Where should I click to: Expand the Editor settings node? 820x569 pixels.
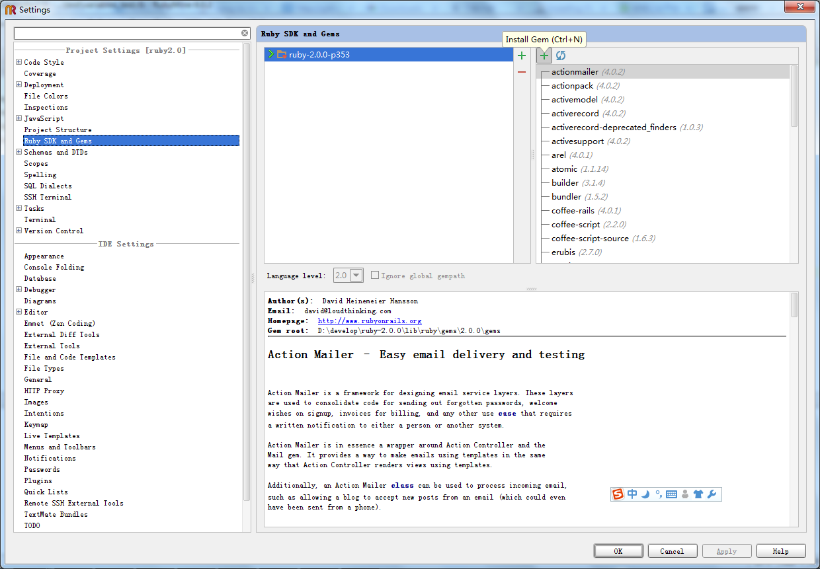click(19, 312)
